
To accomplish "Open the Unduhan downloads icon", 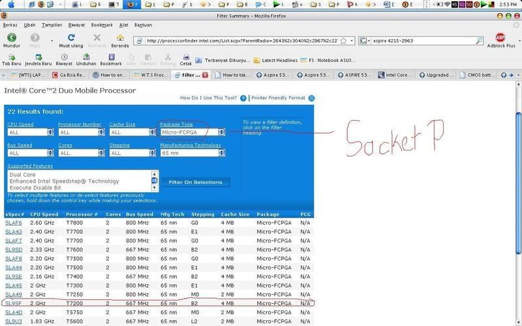I will tap(86, 57).
